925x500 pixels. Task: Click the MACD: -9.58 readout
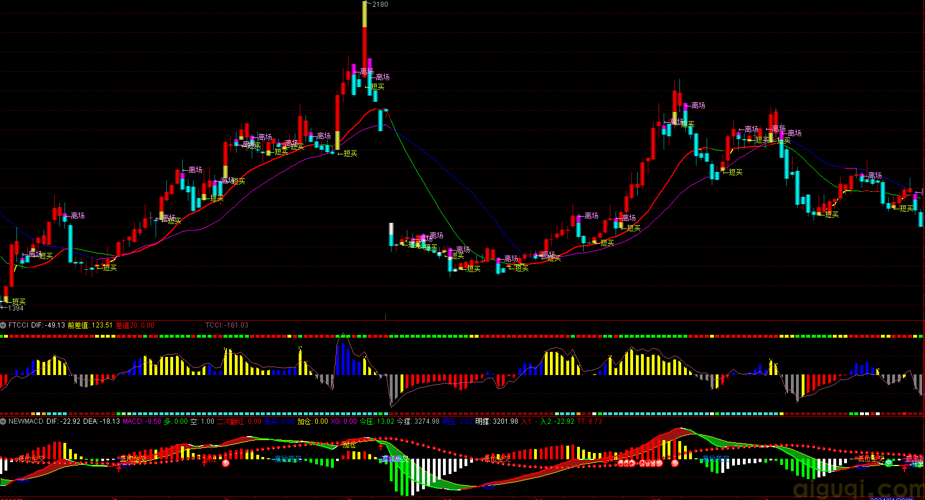[142, 421]
